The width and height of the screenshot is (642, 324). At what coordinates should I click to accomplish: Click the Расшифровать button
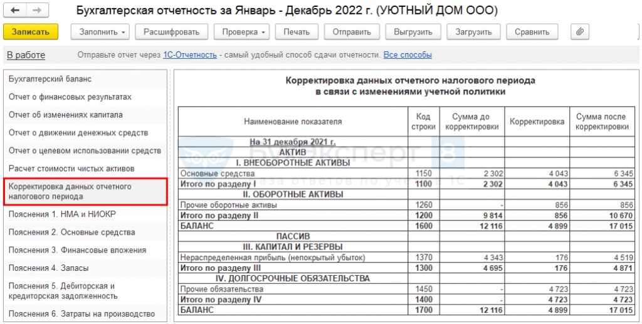(x=172, y=32)
